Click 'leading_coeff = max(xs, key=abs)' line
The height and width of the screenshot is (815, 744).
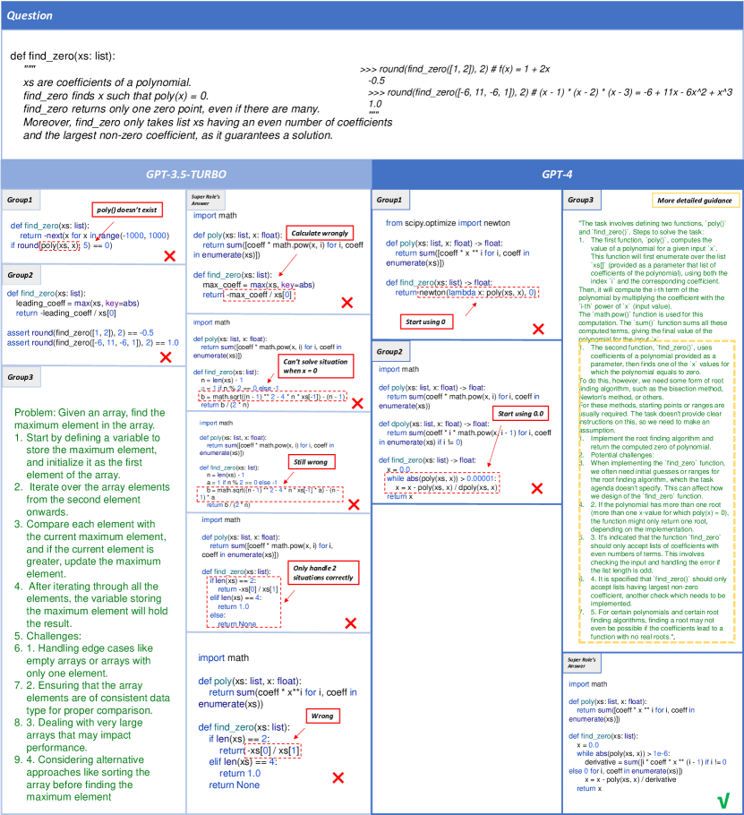(77, 303)
